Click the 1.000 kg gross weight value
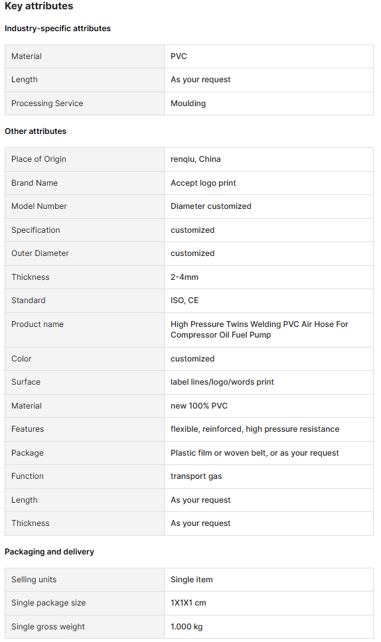Viewport: 381px width, 642px height. [x=187, y=627]
